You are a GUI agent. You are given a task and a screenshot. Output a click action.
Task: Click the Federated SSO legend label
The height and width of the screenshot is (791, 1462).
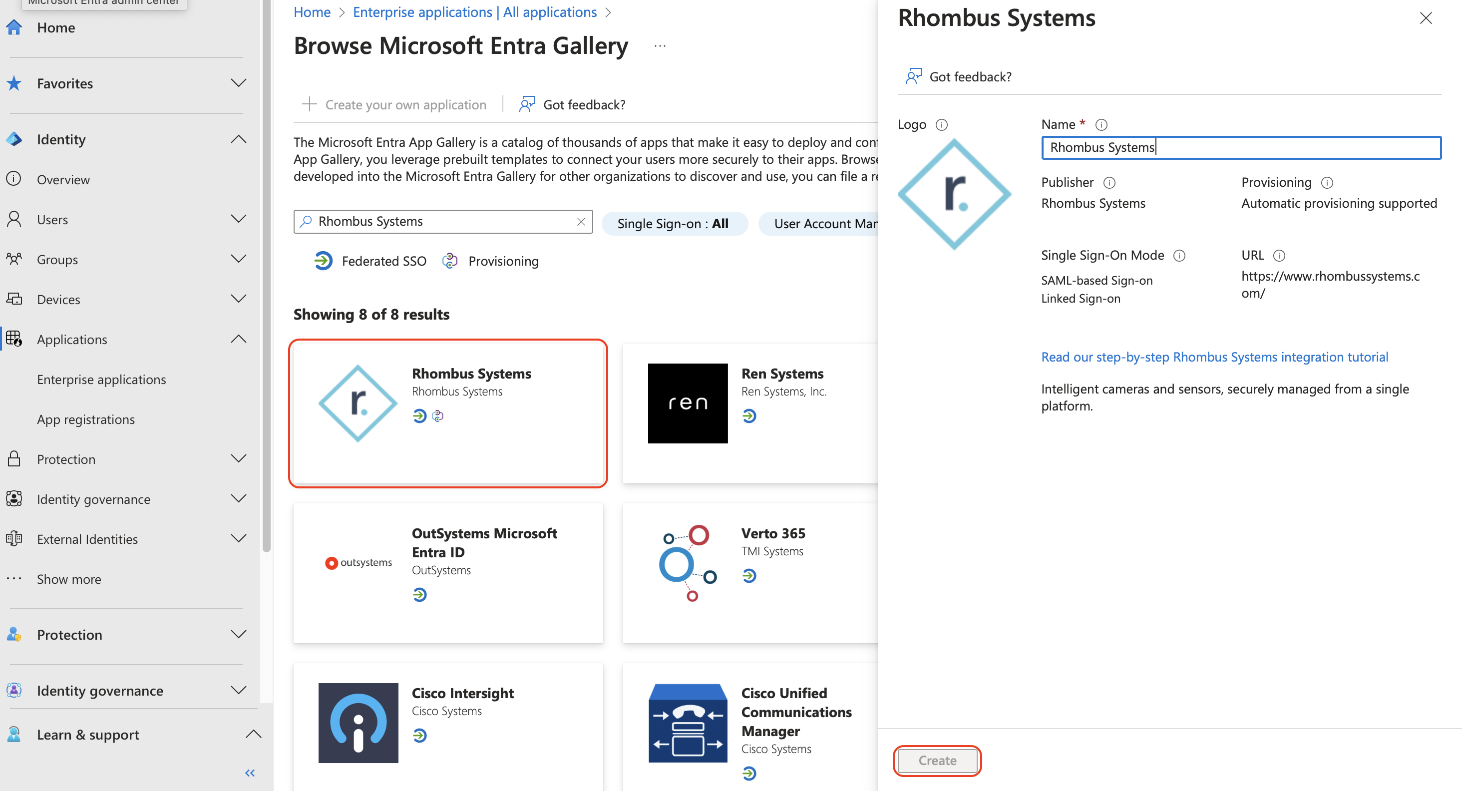[383, 261]
